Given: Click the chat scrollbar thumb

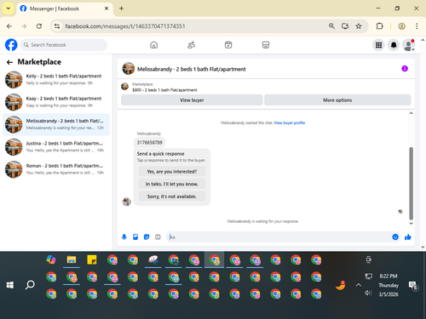Looking at the screenshot, I should click(x=411, y=183).
